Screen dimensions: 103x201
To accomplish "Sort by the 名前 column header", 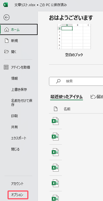I will (67, 109).
